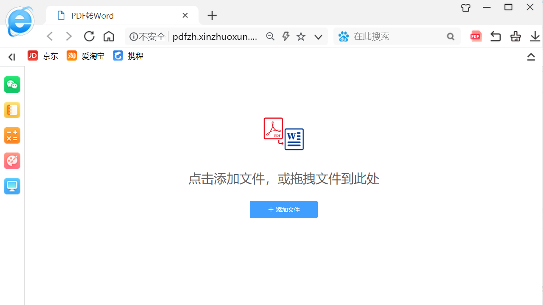
Task: Open the address bar dropdown arrow
Action: 318,37
